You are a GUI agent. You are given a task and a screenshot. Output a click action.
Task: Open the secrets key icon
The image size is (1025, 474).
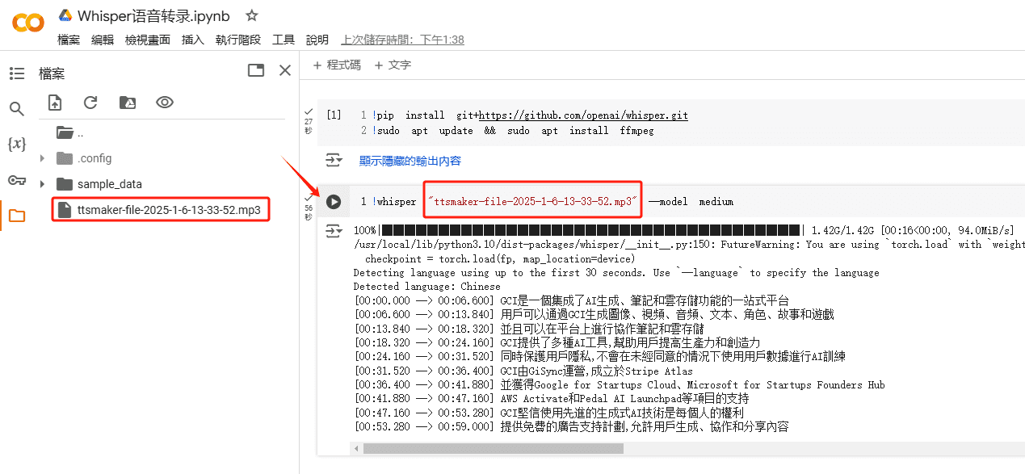17,180
